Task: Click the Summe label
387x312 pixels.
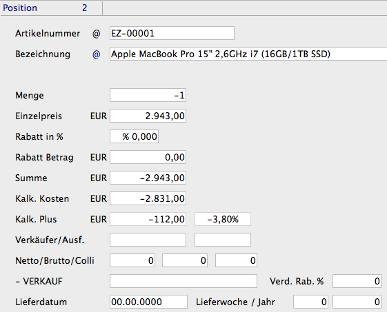Action: 31,178
